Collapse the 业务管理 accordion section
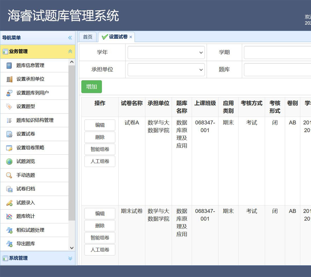 pyautogui.click(x=70, y=51)
